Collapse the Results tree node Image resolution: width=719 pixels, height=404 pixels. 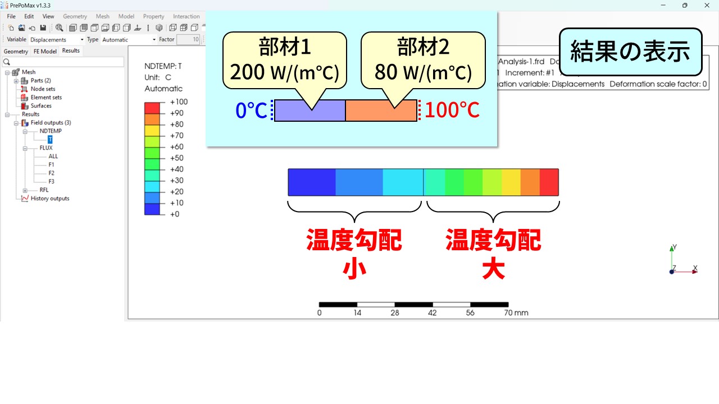7,114
